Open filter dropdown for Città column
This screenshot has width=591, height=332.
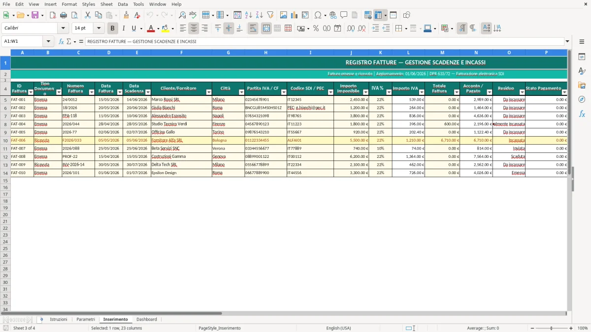click(241, 92)
